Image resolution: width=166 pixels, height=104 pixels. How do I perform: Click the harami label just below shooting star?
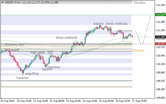(14, 50)
